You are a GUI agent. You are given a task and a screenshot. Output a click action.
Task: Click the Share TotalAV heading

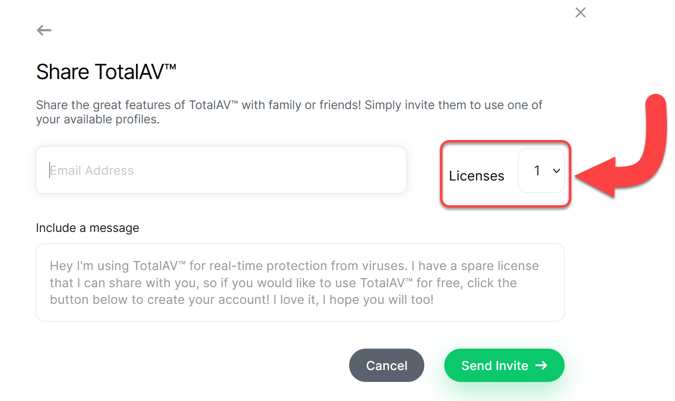[106, 72]
